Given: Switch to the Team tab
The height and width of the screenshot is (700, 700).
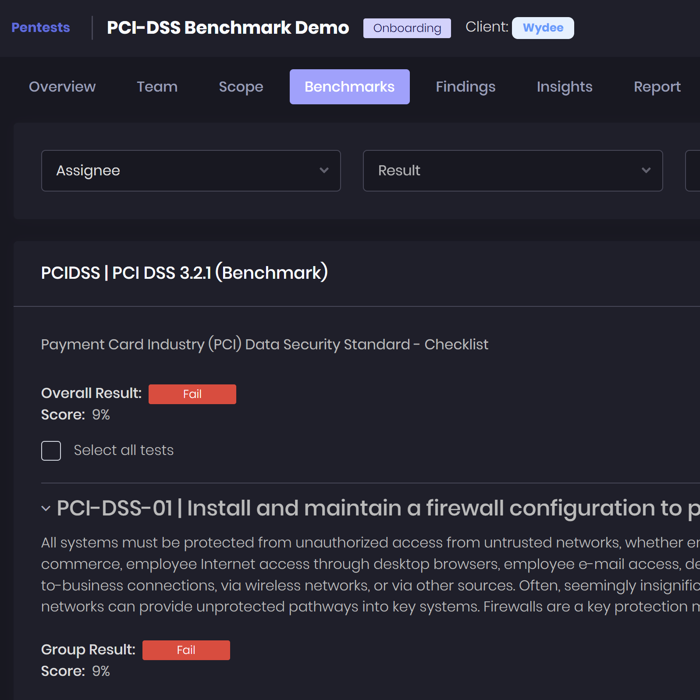Looking at the screenshot, I should point(157,87).
